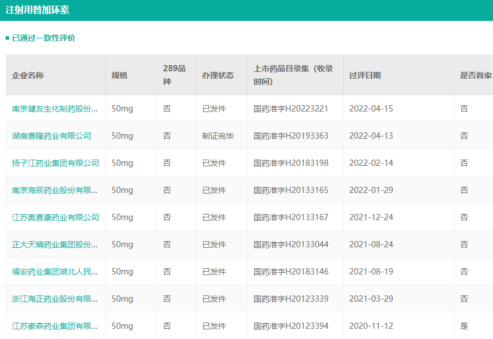Open the 福安药业集团湖北人民 link

[x=55, y=272]
